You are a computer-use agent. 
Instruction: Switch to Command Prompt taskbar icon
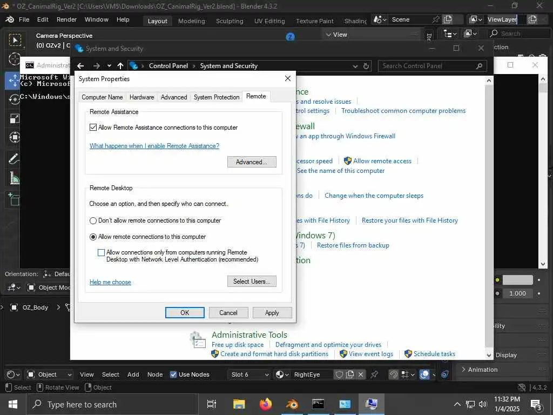click(318, 404)
